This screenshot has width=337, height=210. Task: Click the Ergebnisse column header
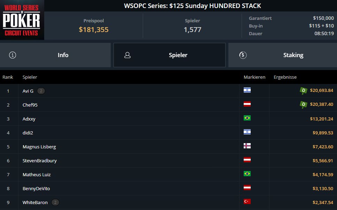(285, 77)
